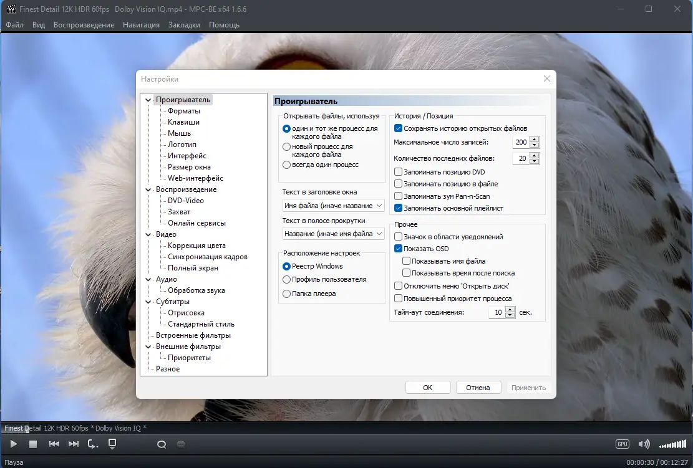Select 'Разное' in settings tree
Viewport: 693px width, 468px height.
168,369
